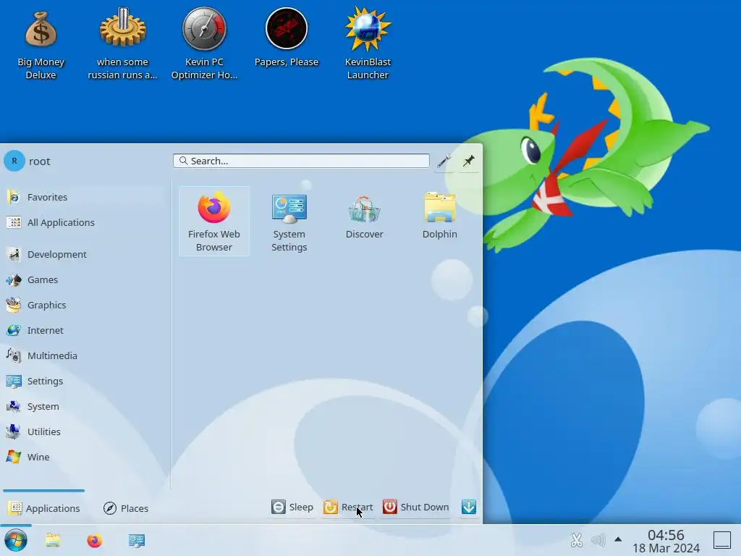
Task: Open Big Money Deluxe desktop icon
Action: 41,46
